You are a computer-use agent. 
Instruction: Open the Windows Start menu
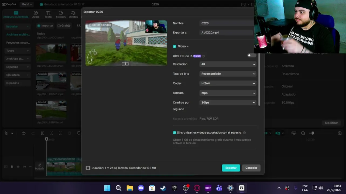pyautogui.click(x=107, y=188)
